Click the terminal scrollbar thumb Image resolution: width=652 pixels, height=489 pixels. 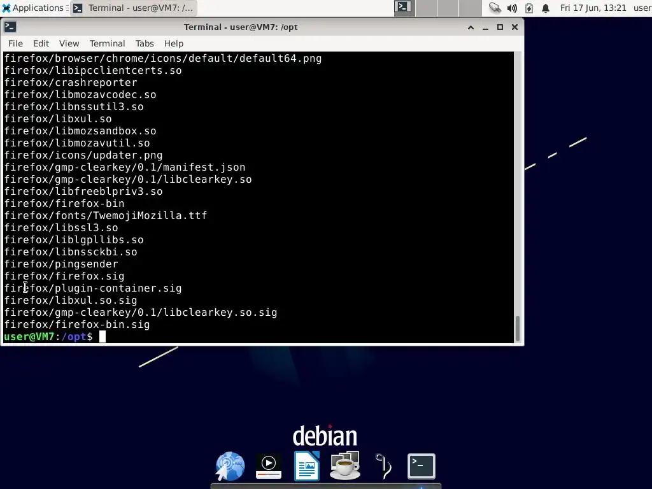(x=518, y=329)
